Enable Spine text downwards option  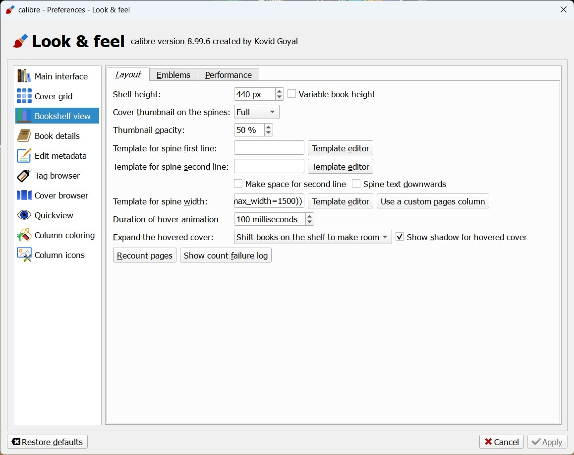(356, 184)
